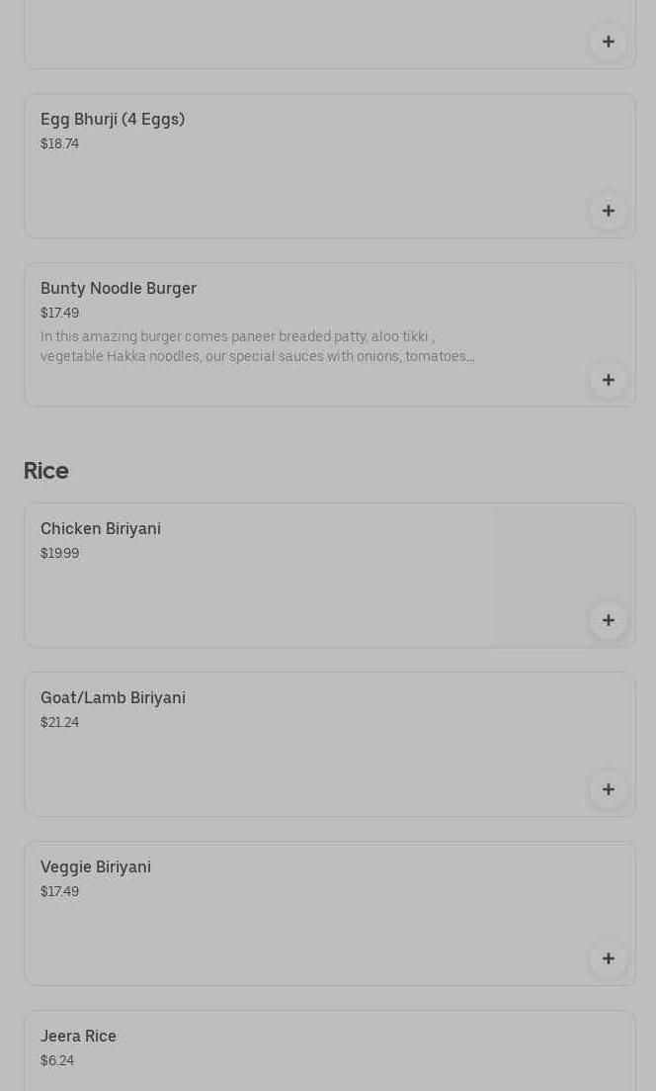Screen dimensions: 656x1091
Task: Select the Veggie Biriyani item name
Action: (x=96, y=867)
